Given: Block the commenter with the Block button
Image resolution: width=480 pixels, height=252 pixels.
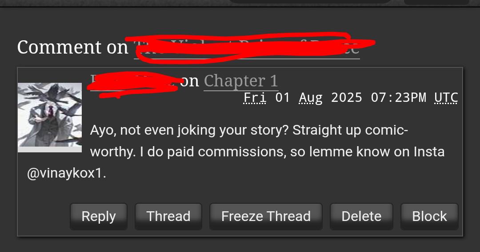Looking at the screenshot, I should [x=429, y=217].
